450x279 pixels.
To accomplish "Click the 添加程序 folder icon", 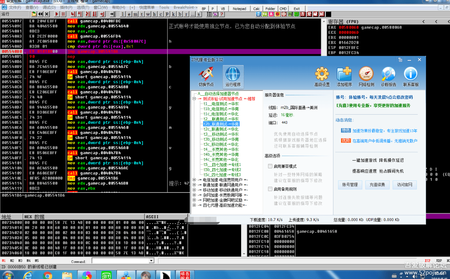I will (344, 76).
